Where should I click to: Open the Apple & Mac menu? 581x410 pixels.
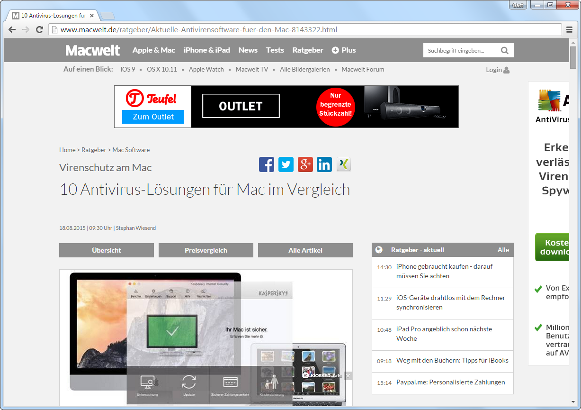coord(154,50)
